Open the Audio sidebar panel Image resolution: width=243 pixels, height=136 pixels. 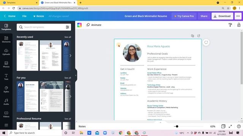6,102
